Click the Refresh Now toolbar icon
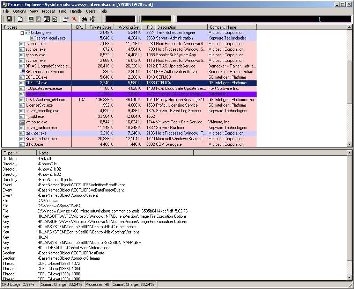 20,19
